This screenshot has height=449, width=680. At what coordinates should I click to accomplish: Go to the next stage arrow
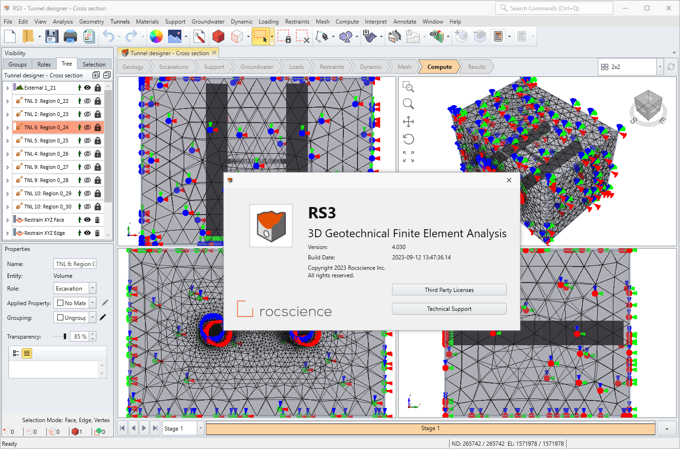coord(144,428)
